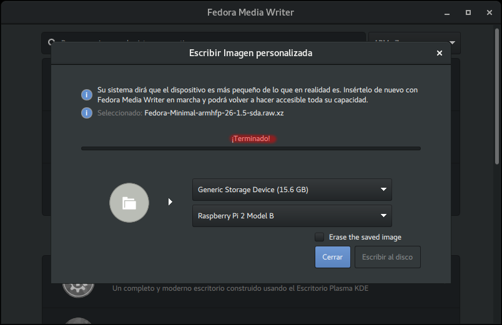Click the info icon next to Seleccionado
Screen dimensions: 502x325
point(86,113)
